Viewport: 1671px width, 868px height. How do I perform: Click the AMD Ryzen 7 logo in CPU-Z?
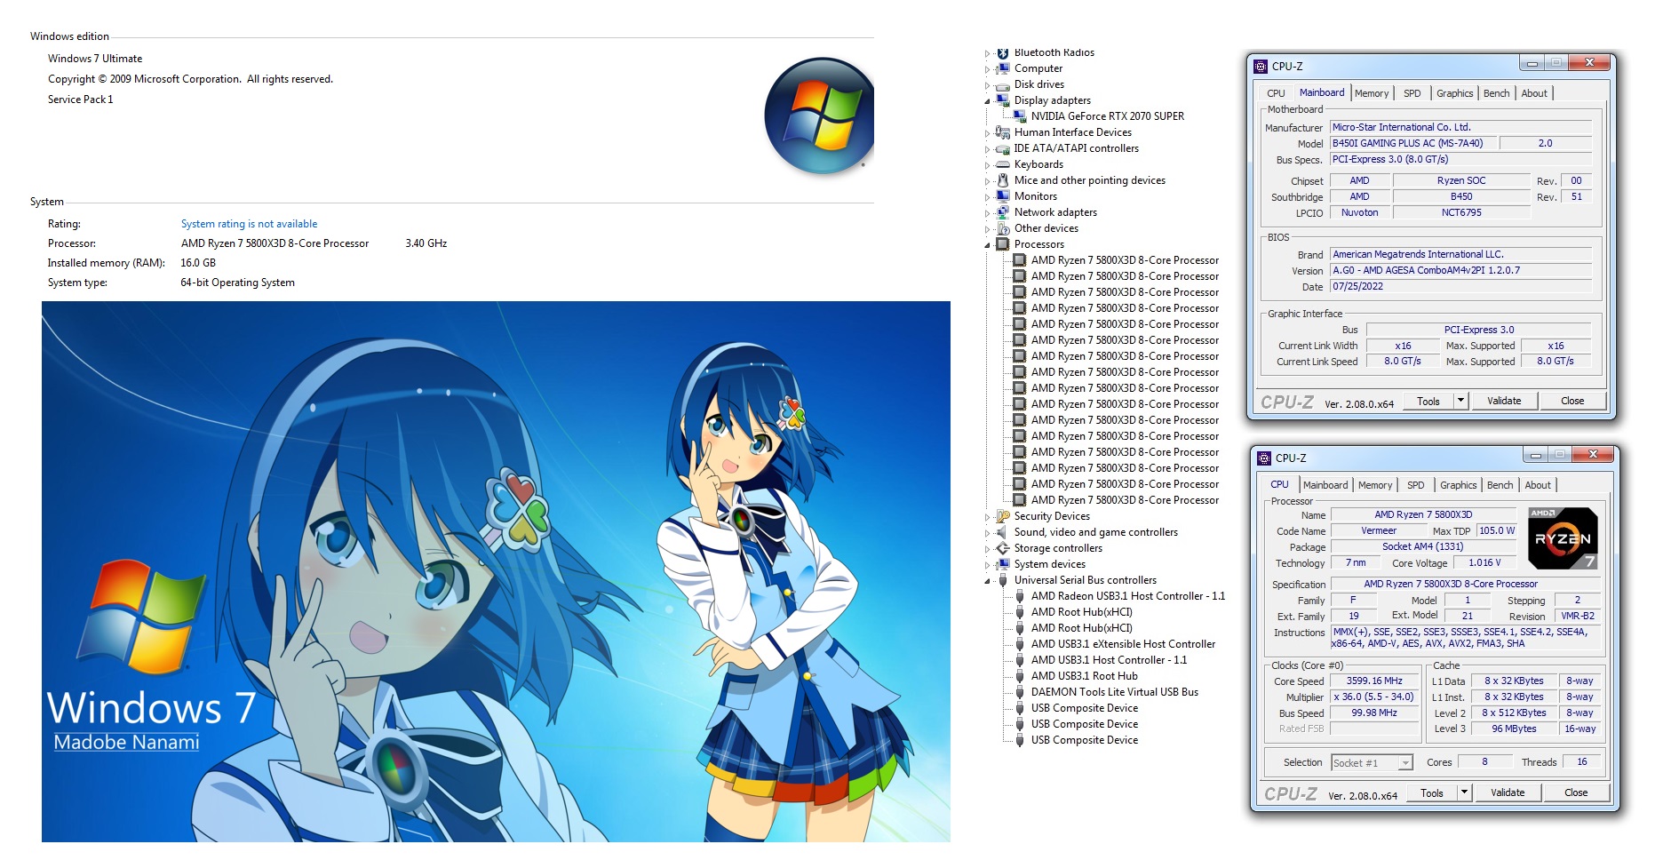point(1563,538)
